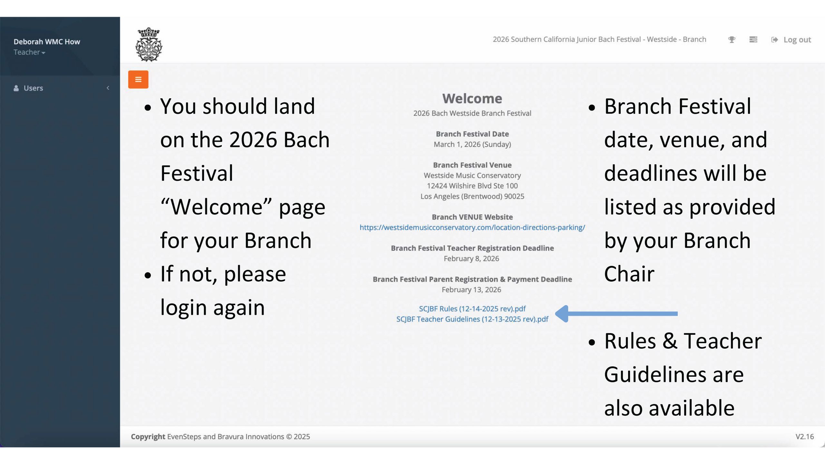825x464 pixels.
Task: Open the Teacher role dropdown
Action: click(x=29, y=52)
